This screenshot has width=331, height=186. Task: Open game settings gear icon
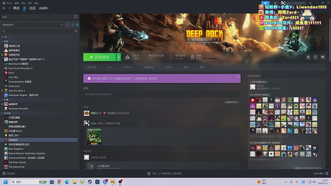[308, 57]
